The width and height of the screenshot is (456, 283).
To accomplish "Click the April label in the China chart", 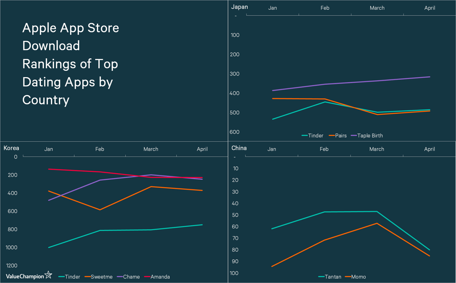I will coord(429,149).
